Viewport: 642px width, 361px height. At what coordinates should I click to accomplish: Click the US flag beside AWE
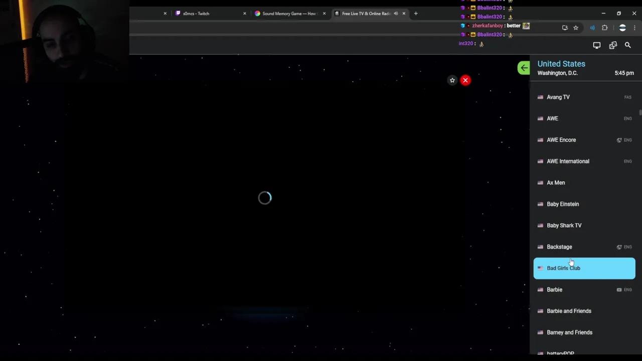pyautogui.click(x=540, y=118)
